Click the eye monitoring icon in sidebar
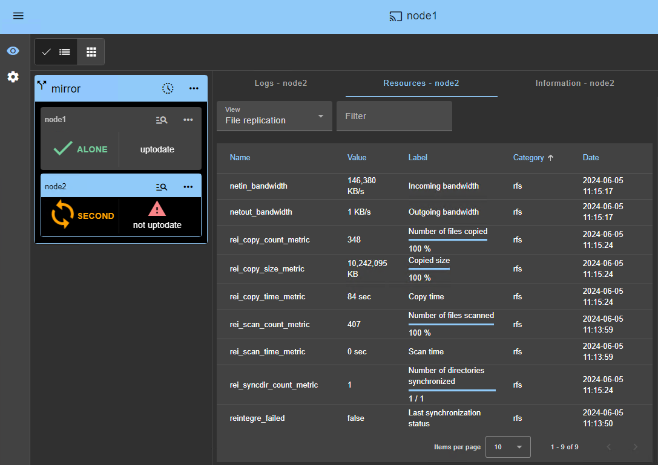 point(13,51)
